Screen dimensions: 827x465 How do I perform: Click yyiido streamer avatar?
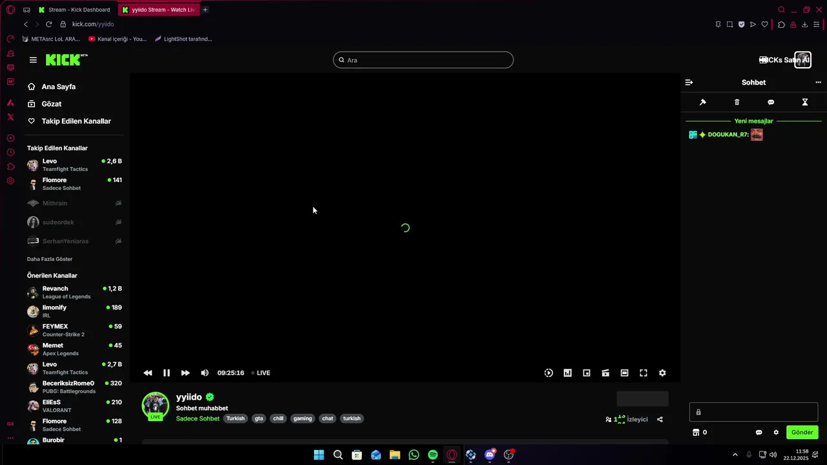[155, 405]
